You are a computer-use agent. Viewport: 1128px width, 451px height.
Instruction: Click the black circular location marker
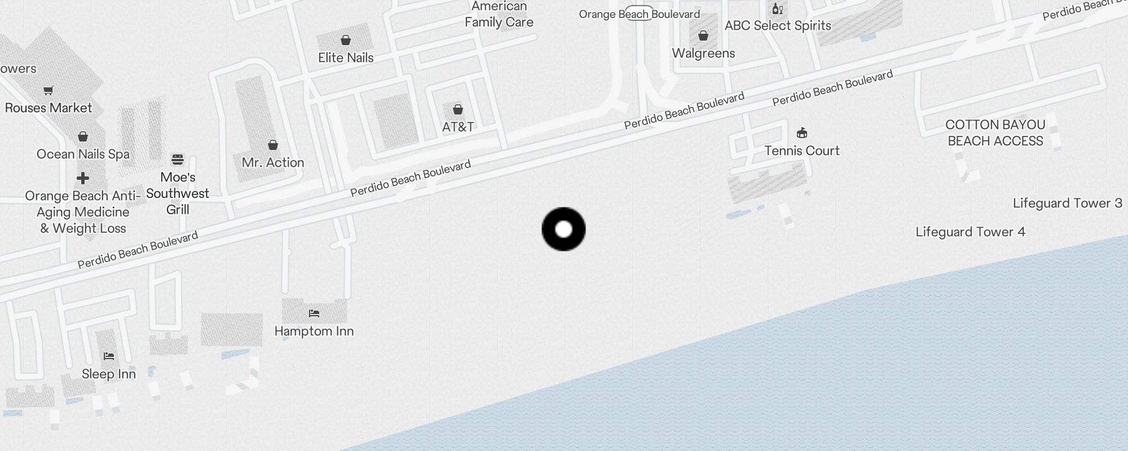pyautogui.click(x=564, y=229)
